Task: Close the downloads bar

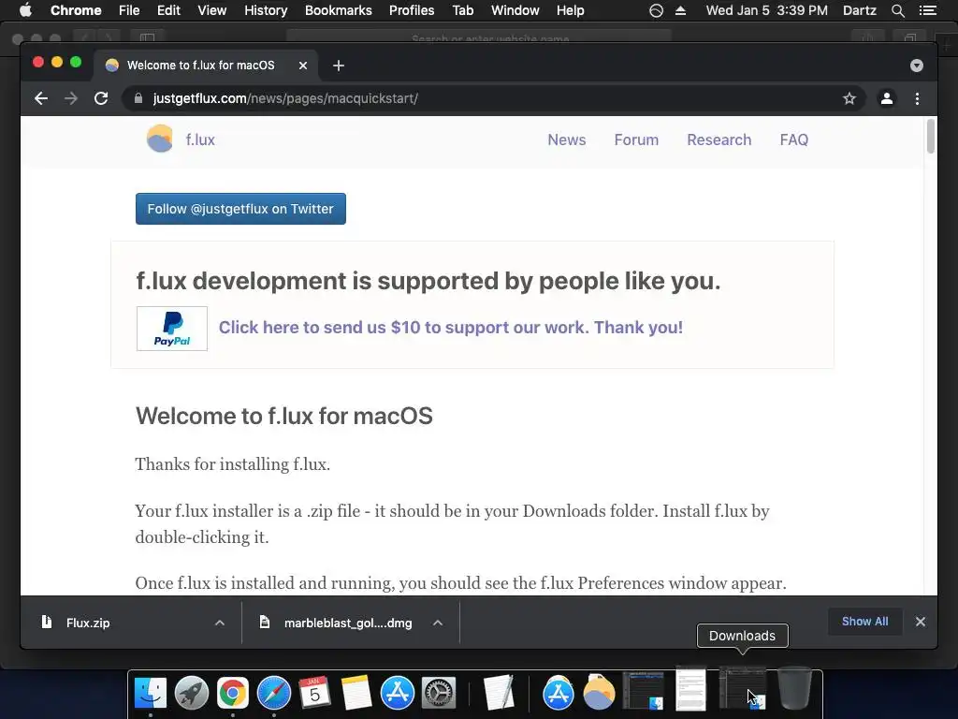Action: pyautogui.click(x=921, y=622)
